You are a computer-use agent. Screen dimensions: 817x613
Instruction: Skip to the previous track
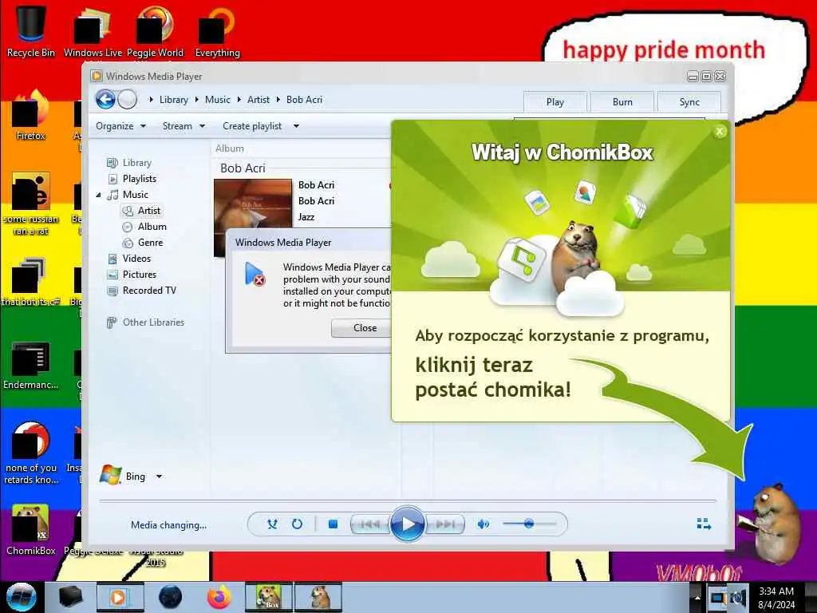[x=370, y=524]
